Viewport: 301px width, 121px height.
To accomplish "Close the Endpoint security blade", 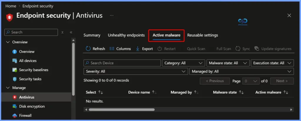I will pos(289,16).
